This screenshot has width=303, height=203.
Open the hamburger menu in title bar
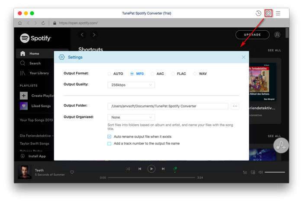(278, 13)
